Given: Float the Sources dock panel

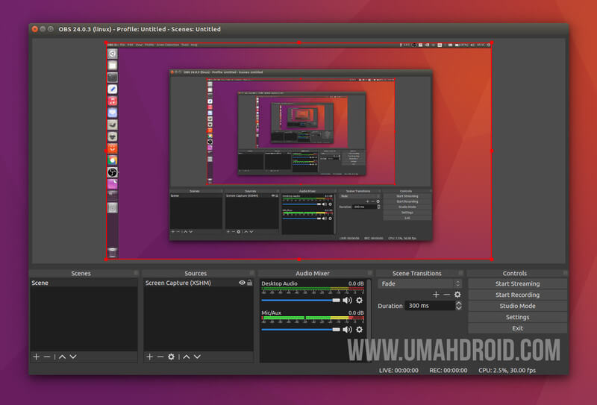Looking at the screenshot, I should pos(251,273).
